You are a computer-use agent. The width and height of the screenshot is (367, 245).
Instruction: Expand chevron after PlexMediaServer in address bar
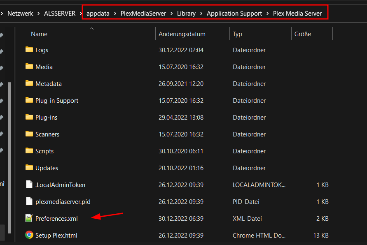click(x=172, y=14)
